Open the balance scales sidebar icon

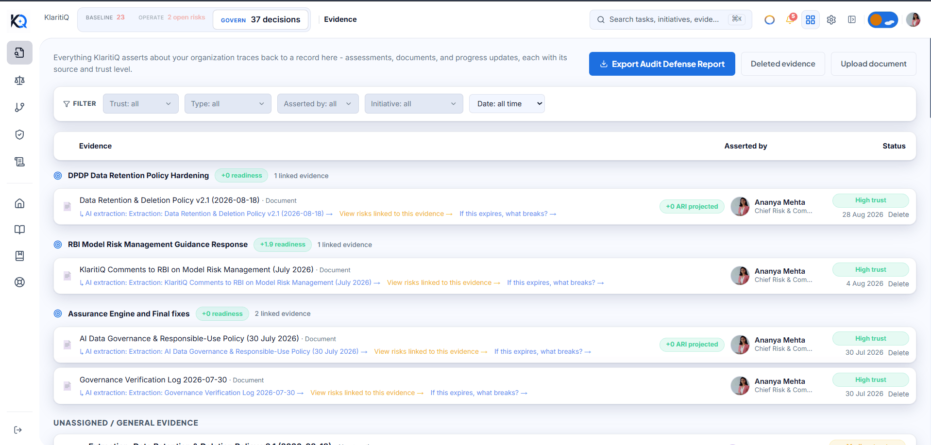[19, 81]
